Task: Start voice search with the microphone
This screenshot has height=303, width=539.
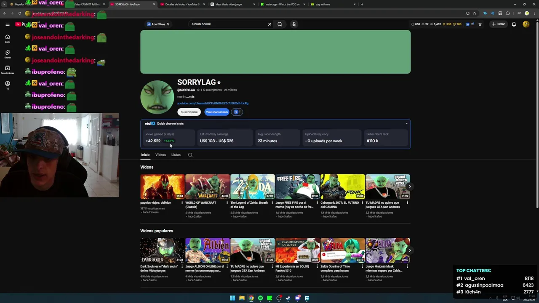Action: pos(294,24)
